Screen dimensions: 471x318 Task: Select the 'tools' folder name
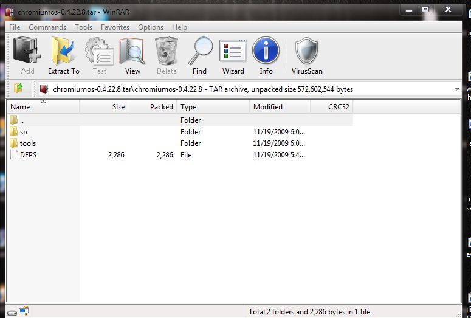coord(28,143)
